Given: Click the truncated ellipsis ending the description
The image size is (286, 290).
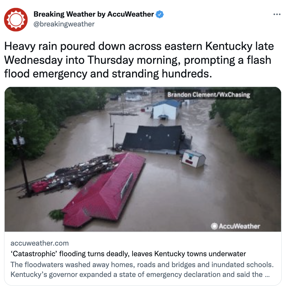Looking at the screenshot, I should click(267, 275).
